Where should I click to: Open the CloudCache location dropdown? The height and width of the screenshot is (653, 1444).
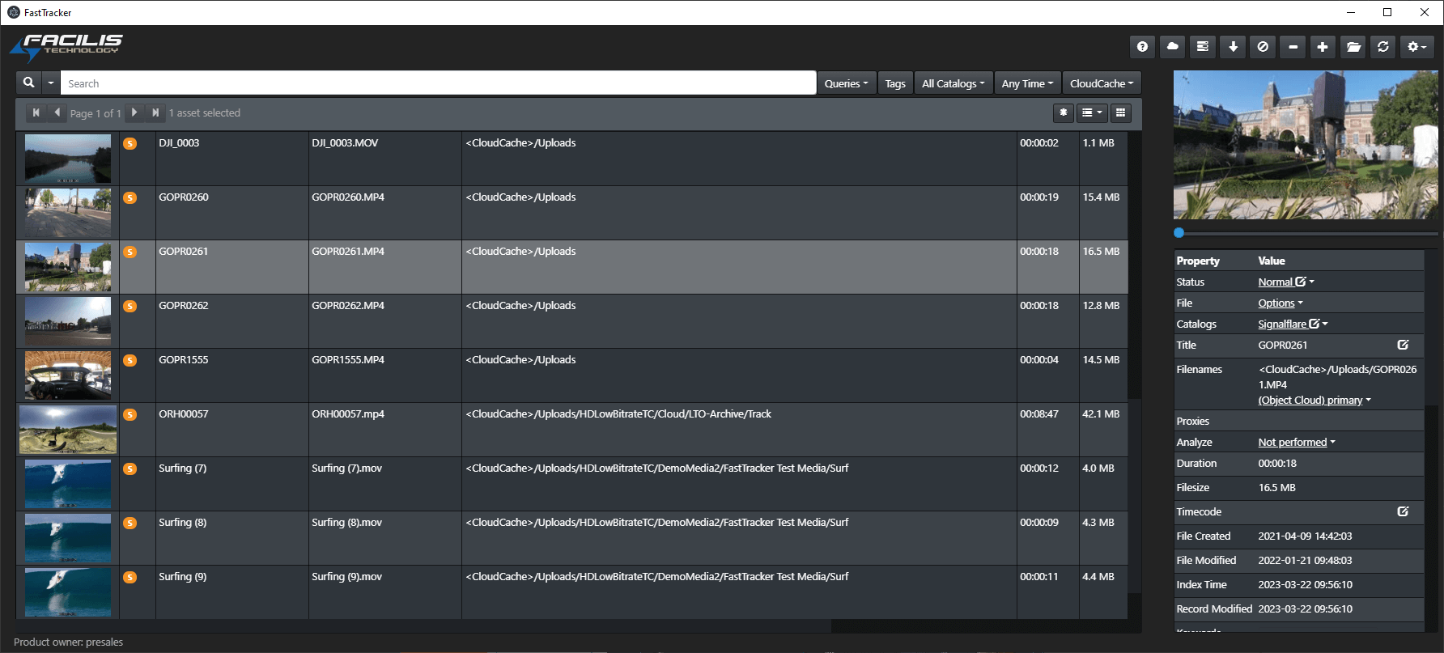[x=1102, y=83]
